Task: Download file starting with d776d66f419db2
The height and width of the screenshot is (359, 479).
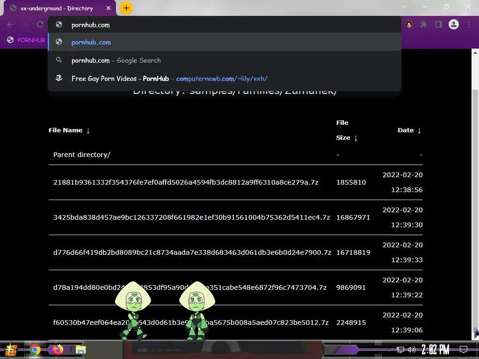Action: click(192, 252)
